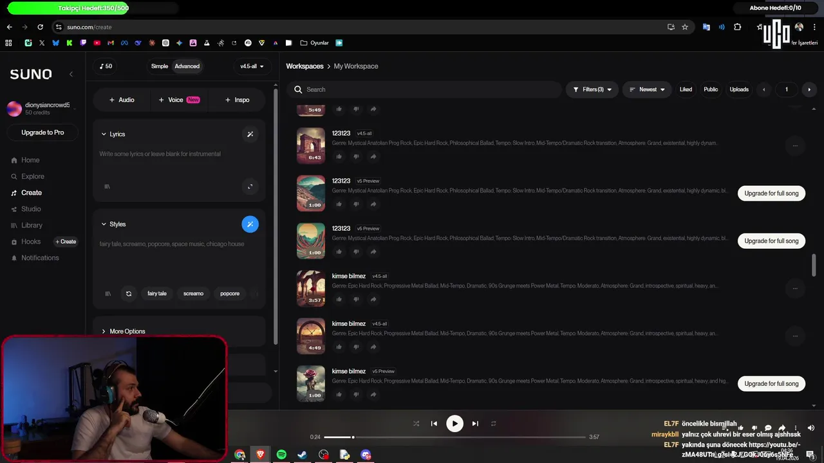The height and width of the screenshot is (463, 824).
Task: Open the dionysiancrowd5 account menu
Action: tap(42, 109)
